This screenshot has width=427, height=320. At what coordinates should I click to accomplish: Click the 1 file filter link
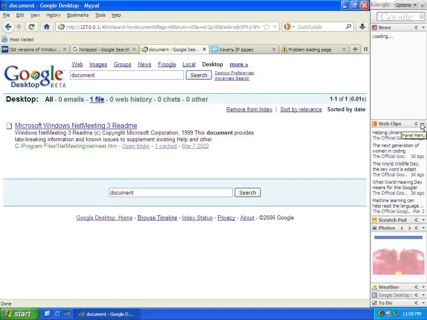[x=97, y=99]
